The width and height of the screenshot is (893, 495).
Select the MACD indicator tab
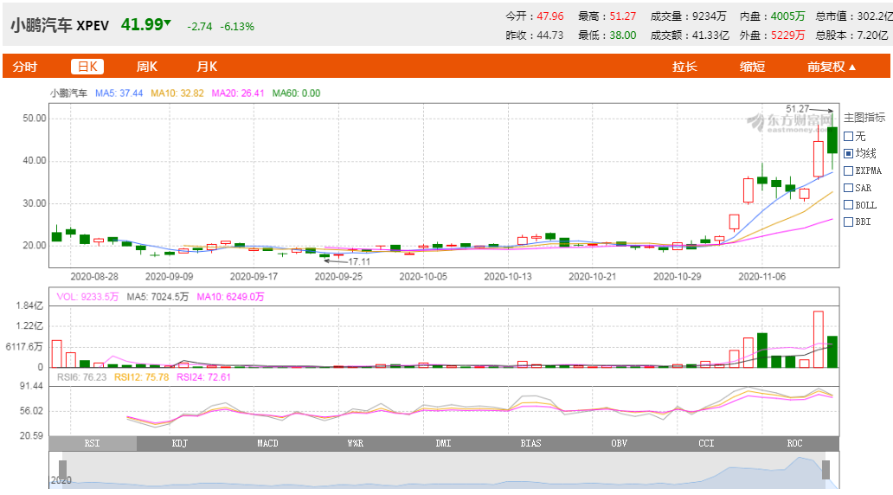[267, 444]
